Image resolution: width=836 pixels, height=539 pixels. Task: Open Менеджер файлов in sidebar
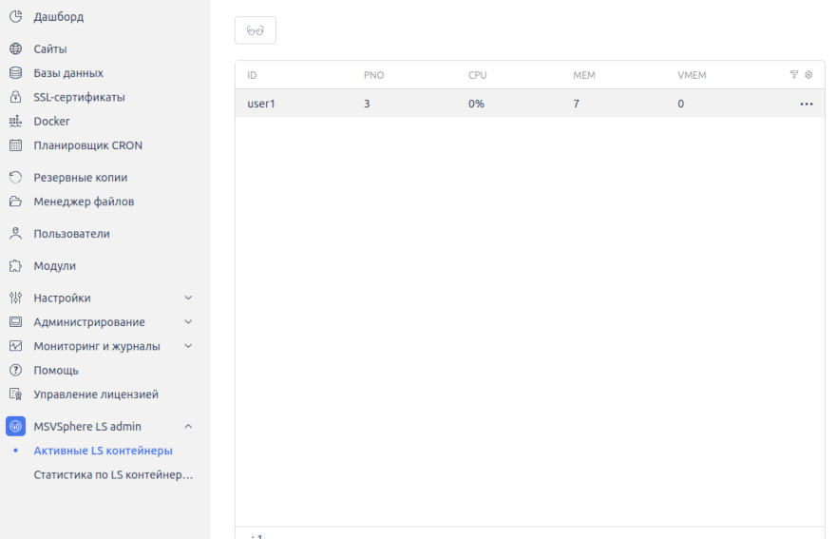tap(84, 202)
